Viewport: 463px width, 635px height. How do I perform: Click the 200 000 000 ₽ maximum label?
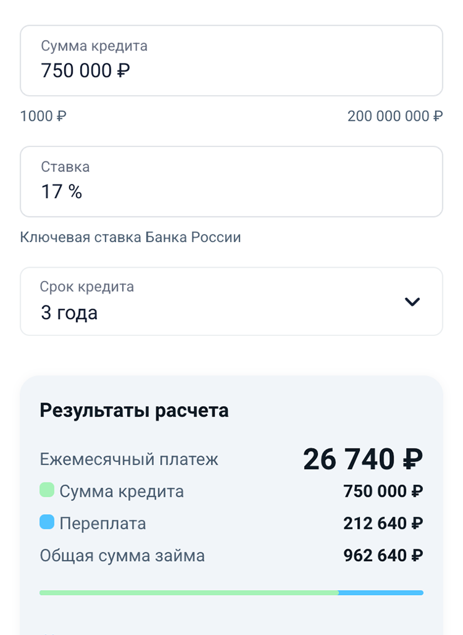pyautogui.click(x=395, y=116)
